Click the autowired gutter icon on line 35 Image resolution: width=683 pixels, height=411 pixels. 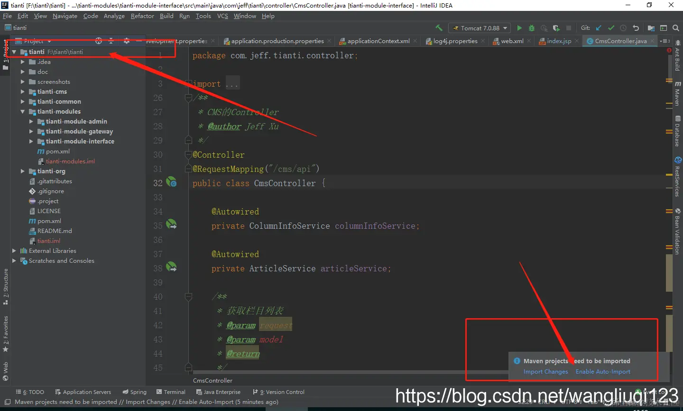[171, 224]
